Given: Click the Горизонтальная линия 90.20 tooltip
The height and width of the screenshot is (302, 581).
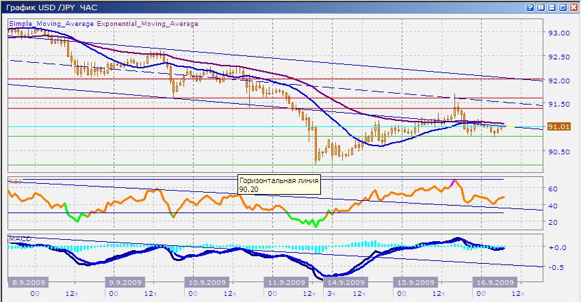Looking at the screenshot, I should click(279, 185).
